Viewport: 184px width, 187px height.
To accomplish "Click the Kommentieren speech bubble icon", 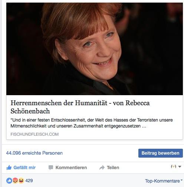I will (x=51, y=168).
